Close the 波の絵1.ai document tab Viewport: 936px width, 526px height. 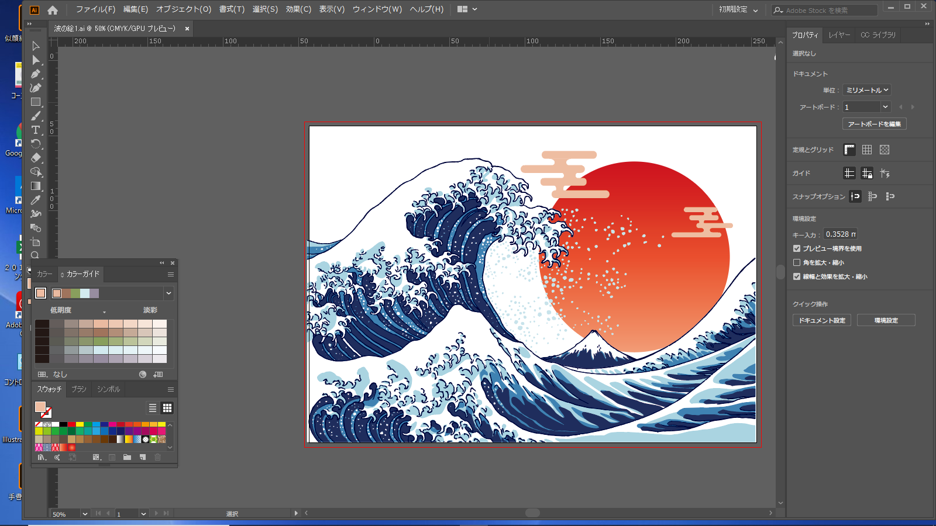187,29
